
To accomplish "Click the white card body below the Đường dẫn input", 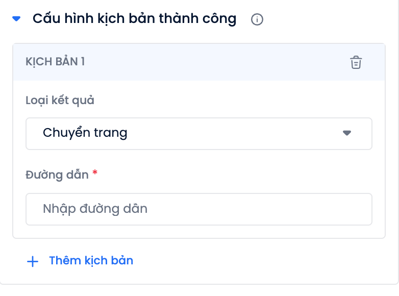I will (x=199, y=232).
